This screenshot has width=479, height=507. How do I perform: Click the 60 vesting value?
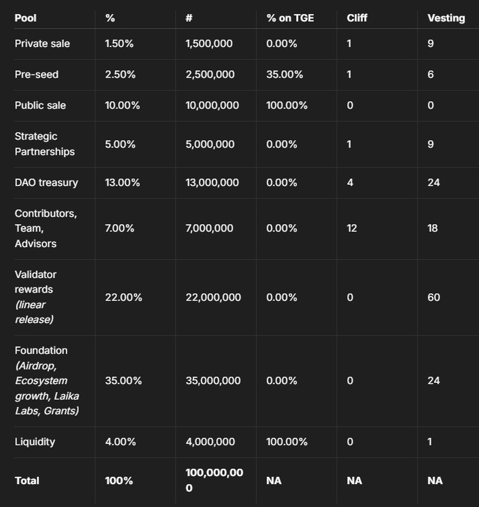[x=433, y=298]
